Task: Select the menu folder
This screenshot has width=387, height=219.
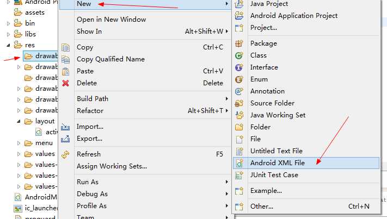Action: [44, 143]
